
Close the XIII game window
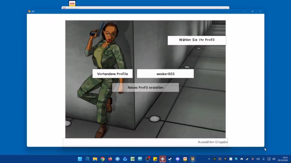tap(260, 11)
